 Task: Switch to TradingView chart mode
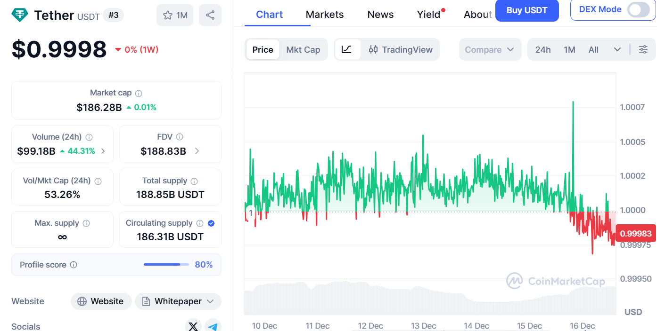pyautogui.click(x=401, y=49)
